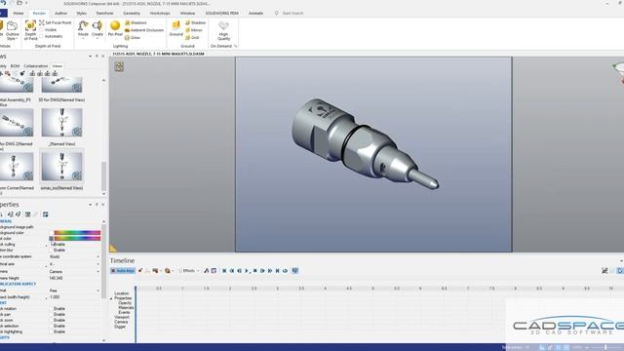Click the camera view mode icon in viewport
Image resolution: width=624 pixels, height=351 pixels.
pyautogui.click(x=119, y=66)
